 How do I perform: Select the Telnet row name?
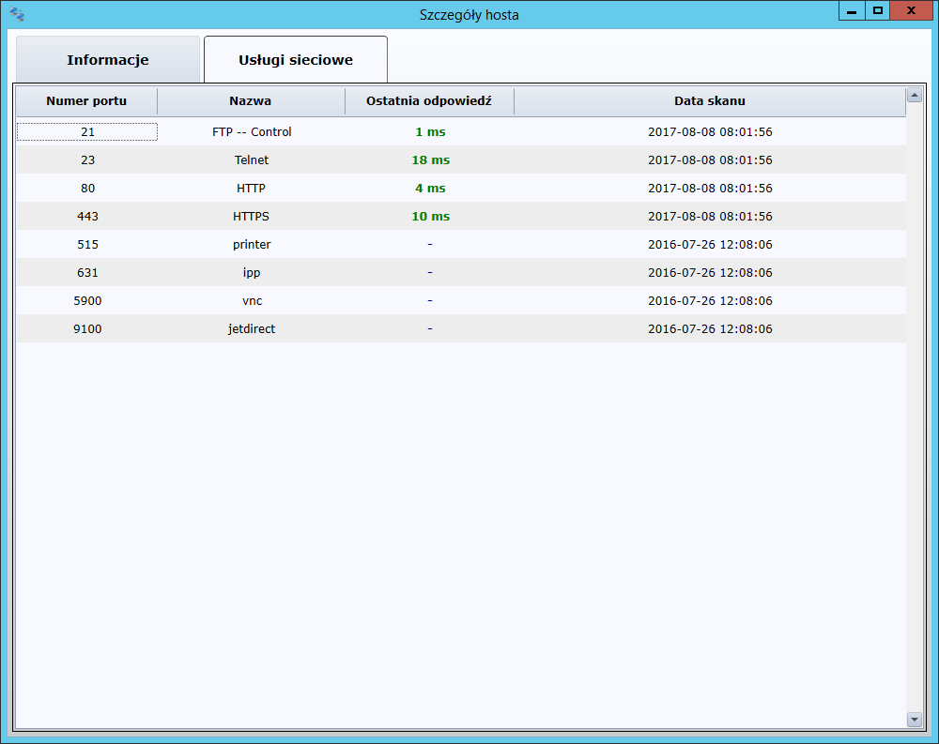click(252, 160)
